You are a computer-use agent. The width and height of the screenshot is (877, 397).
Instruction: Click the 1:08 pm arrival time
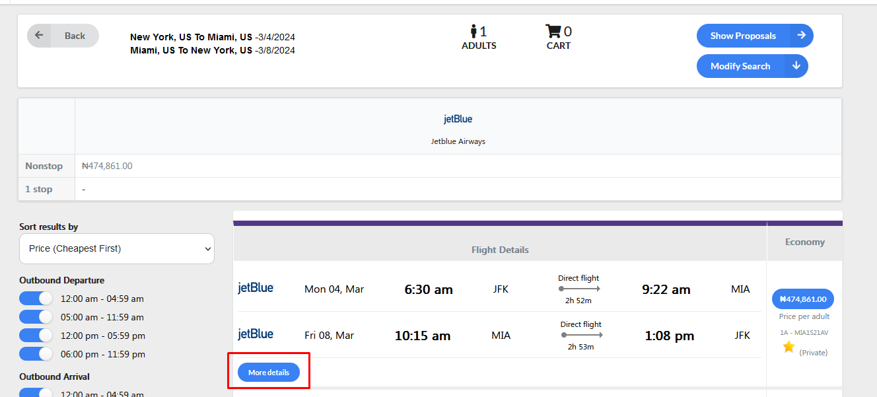[x=670, y=336]
